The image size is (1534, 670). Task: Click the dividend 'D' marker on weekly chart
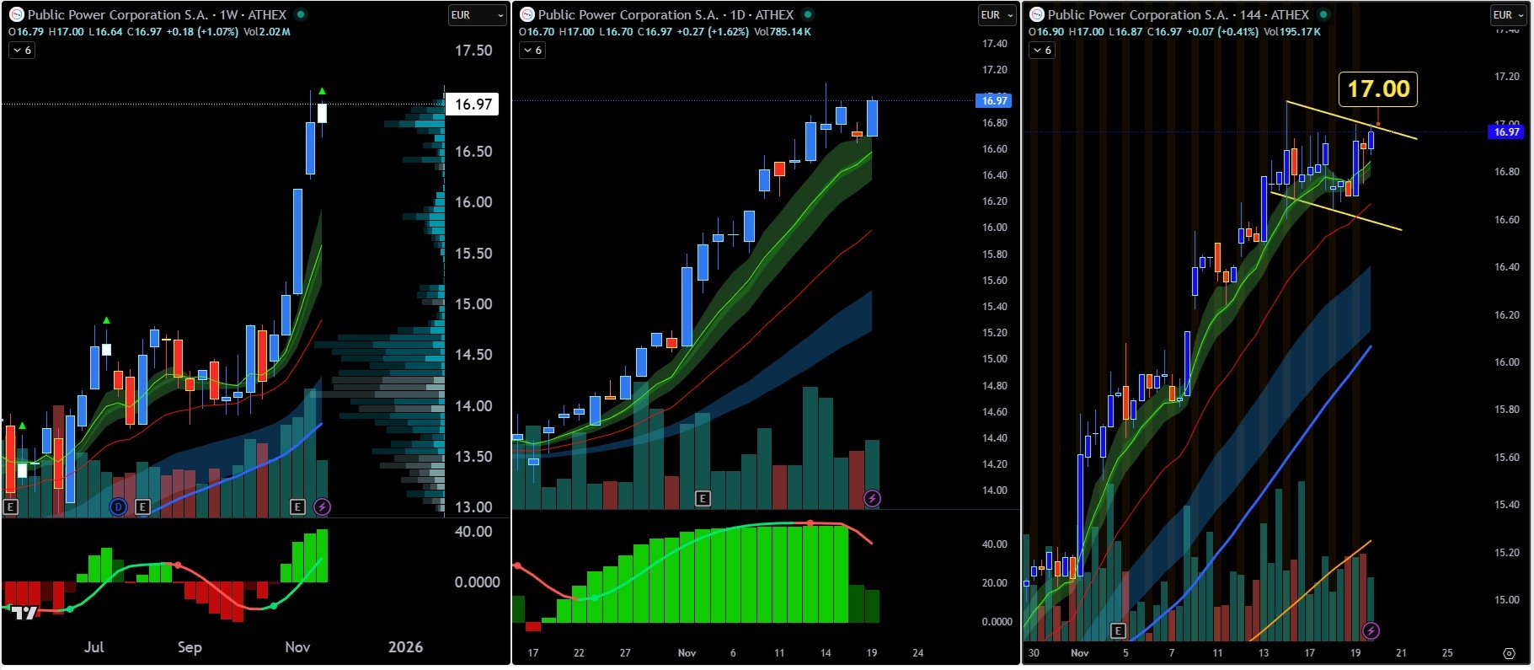tap(118, 507)
